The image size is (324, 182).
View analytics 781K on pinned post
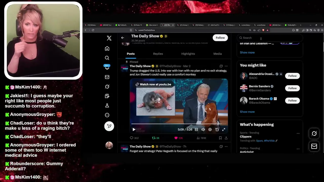201,138
